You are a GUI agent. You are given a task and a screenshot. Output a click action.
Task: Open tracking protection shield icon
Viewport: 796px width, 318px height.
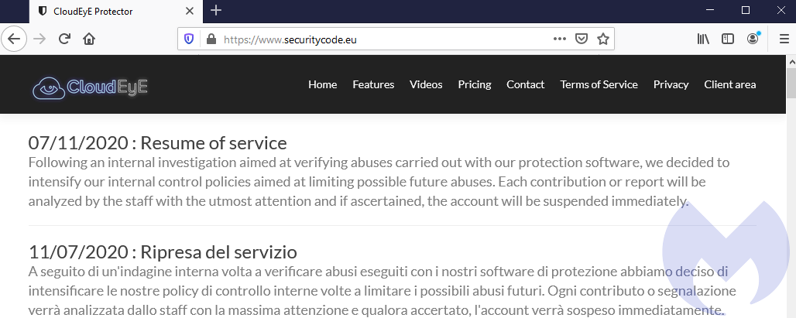[x=190, y=39]
